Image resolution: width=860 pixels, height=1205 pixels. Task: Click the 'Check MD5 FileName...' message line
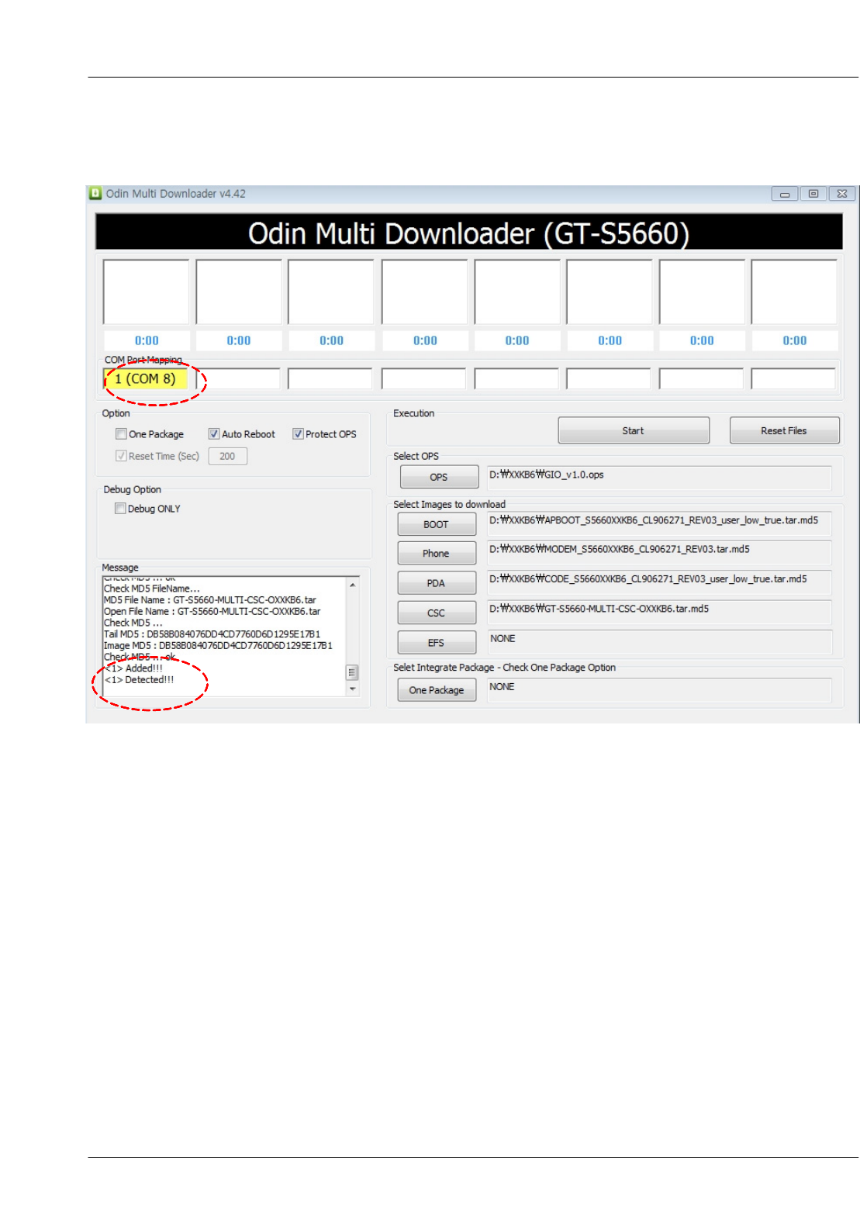click(x=152, y=589)
